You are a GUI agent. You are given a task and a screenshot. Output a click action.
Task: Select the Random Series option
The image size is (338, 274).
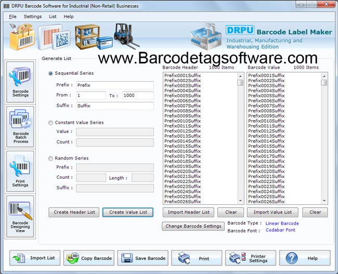tap(50, 159)
